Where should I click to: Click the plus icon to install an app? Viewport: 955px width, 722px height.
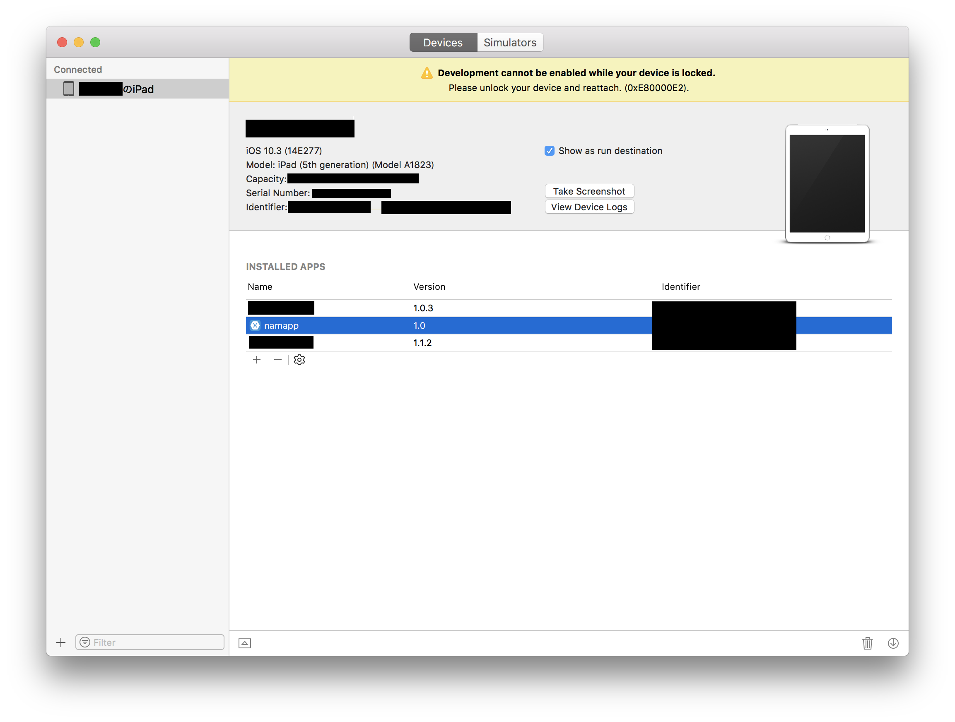tap(257, 359)
